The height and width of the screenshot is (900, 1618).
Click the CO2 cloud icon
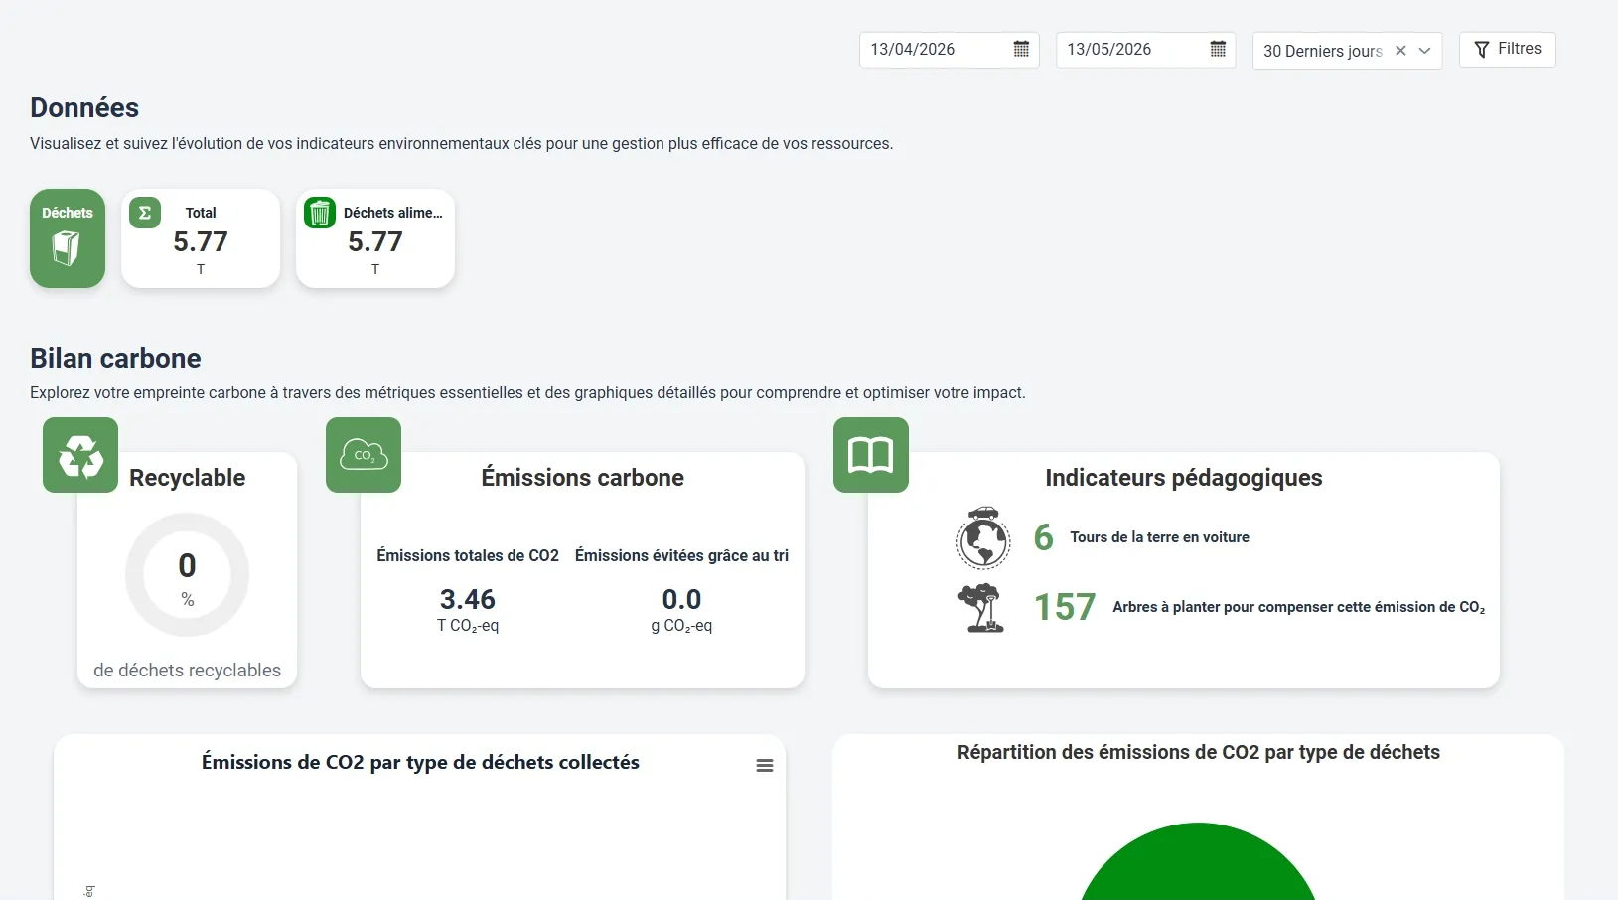click(x=364, y=455)
